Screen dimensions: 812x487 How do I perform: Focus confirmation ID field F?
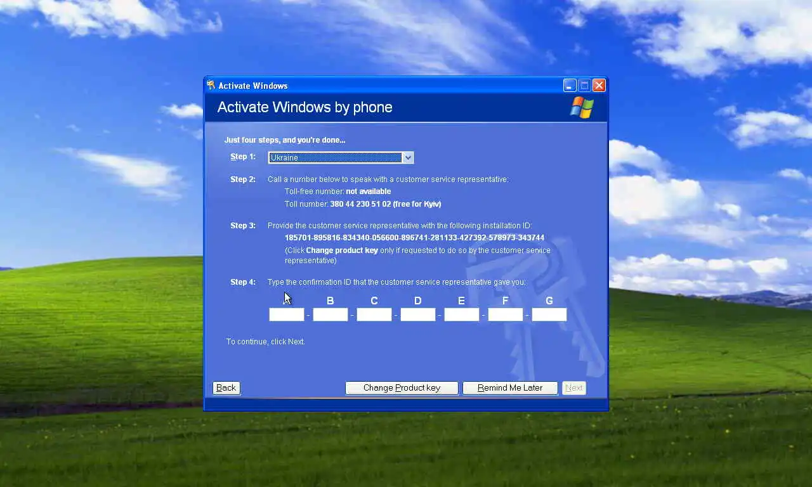click(x=506, y=315)
